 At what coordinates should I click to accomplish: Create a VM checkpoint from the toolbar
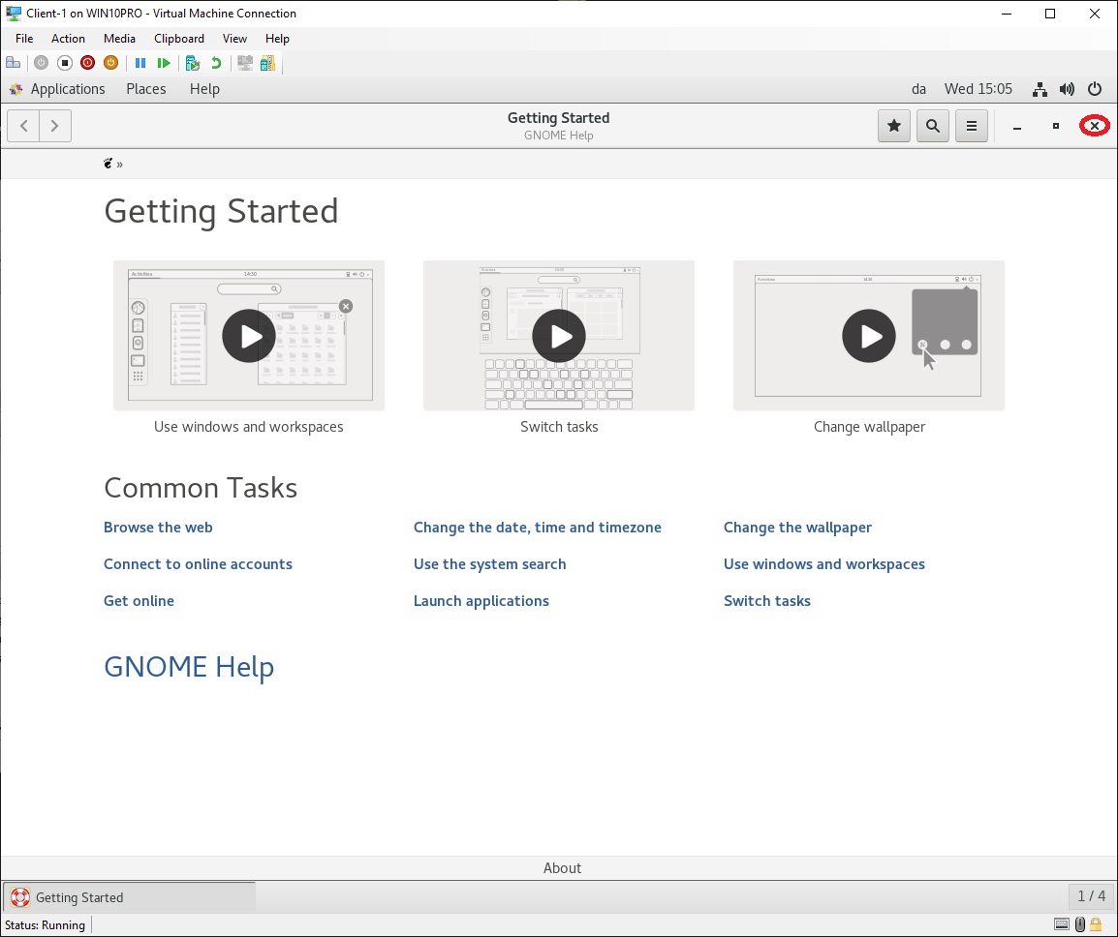(x=193, y=63)
